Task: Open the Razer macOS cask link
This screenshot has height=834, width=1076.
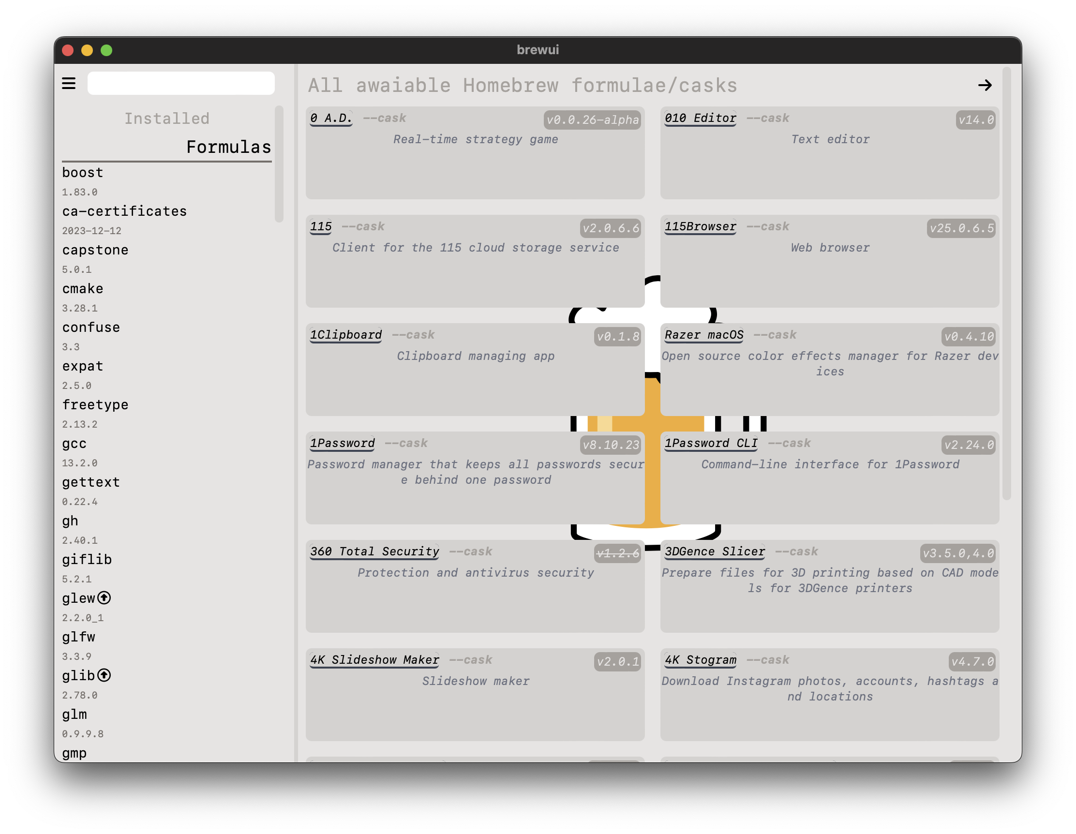Action: pyautogui.click(x=703, y=335)
